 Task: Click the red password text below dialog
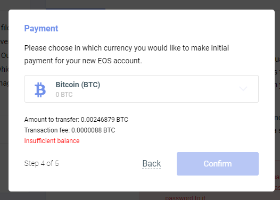[185, 198]
